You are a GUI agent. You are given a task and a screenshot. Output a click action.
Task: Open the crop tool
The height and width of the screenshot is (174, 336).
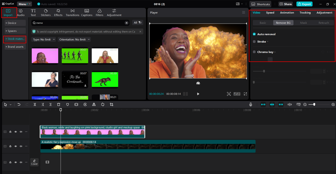[x=111, y=104]
